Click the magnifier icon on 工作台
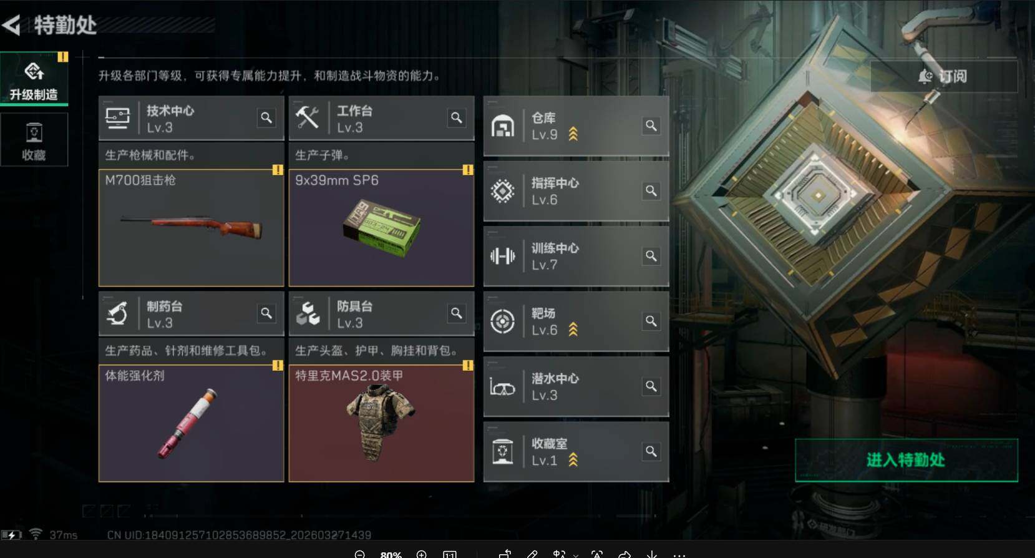Viewport: 1035px width, 558px height. click(x=457, y=117)
